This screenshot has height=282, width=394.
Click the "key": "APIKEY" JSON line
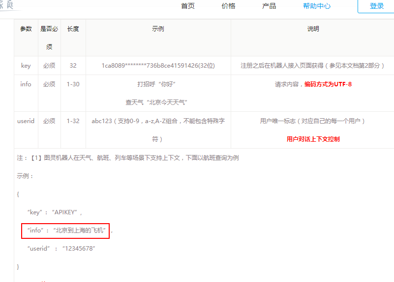click(55, 212)
